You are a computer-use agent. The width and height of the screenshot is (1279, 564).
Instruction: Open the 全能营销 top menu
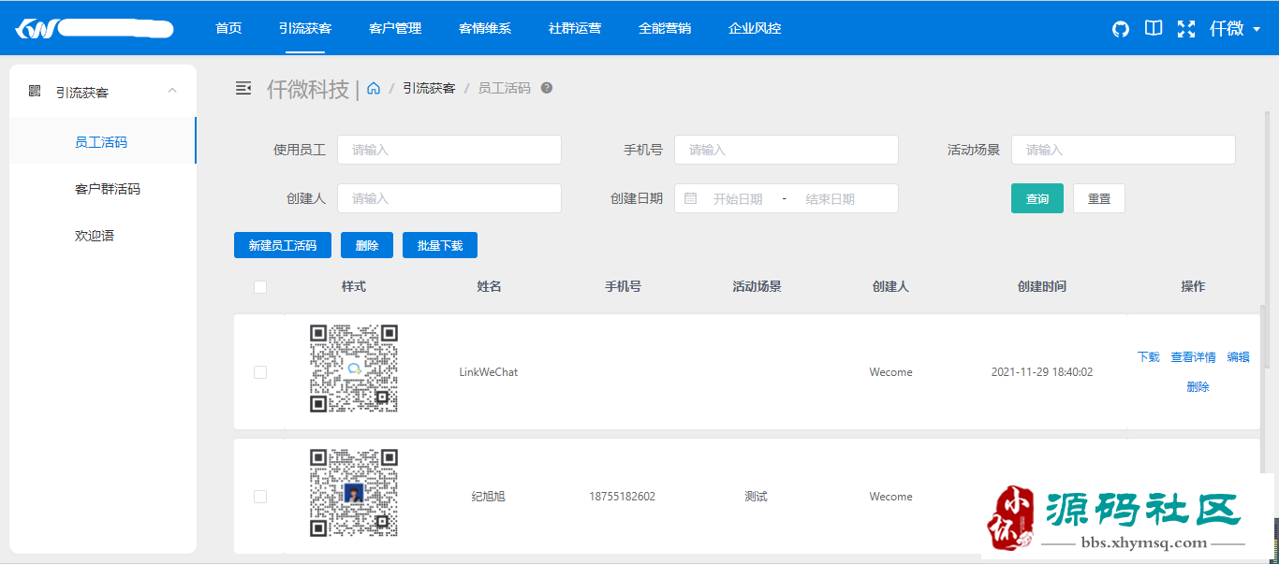click(x=665, y=28)
